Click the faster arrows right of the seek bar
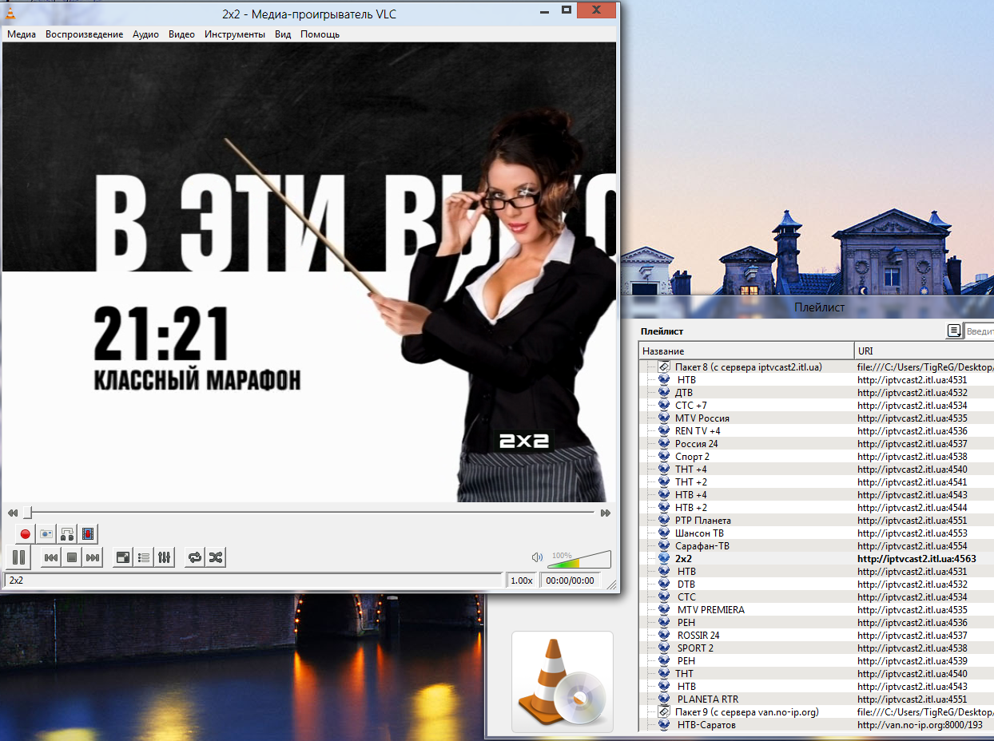The height and width of the screenshot is (741, 994). pyautogui.click(x=606, y=513)
